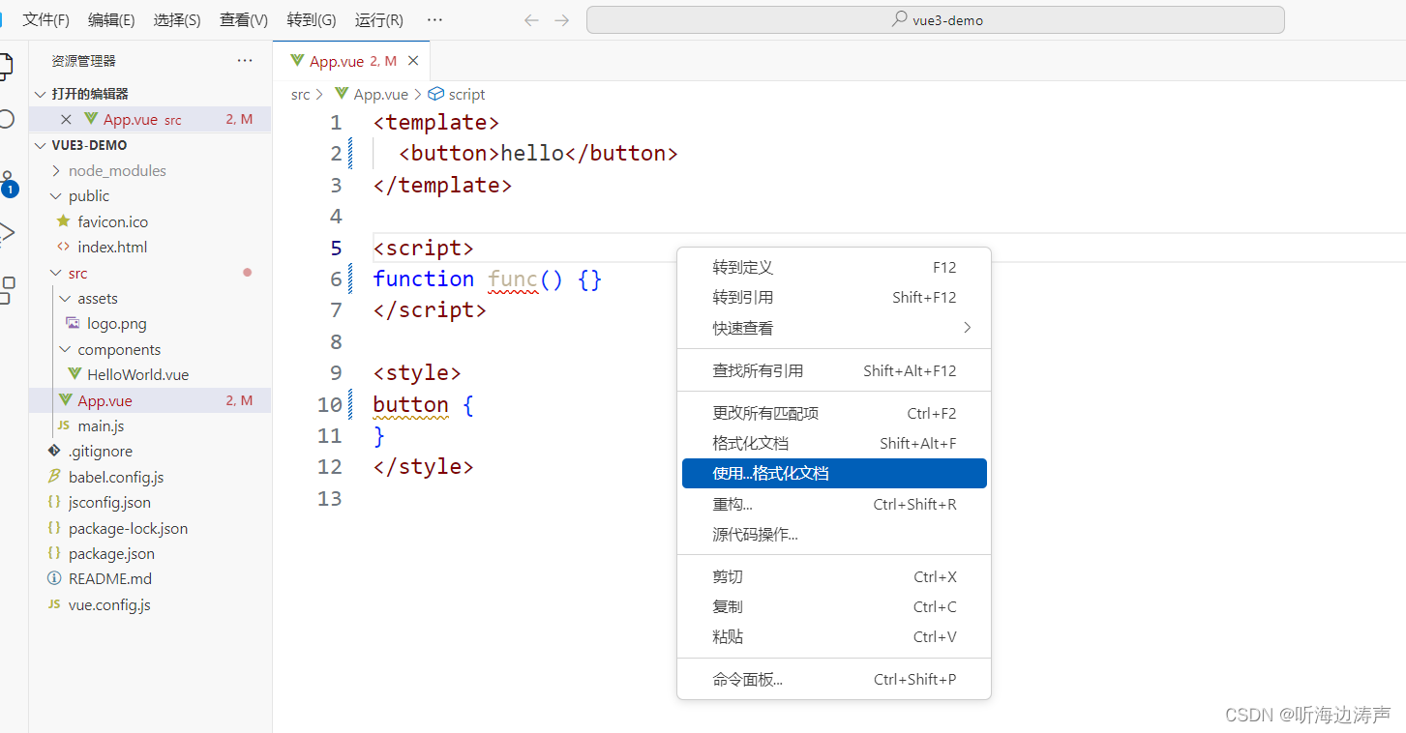Click the jsconfig.json braces icon
The width and height of the screenshot is (1406, 733).
(x=54, y=502)
